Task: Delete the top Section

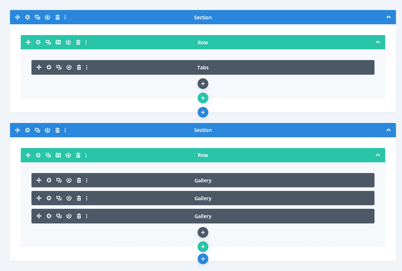Action: coord(58,17)
